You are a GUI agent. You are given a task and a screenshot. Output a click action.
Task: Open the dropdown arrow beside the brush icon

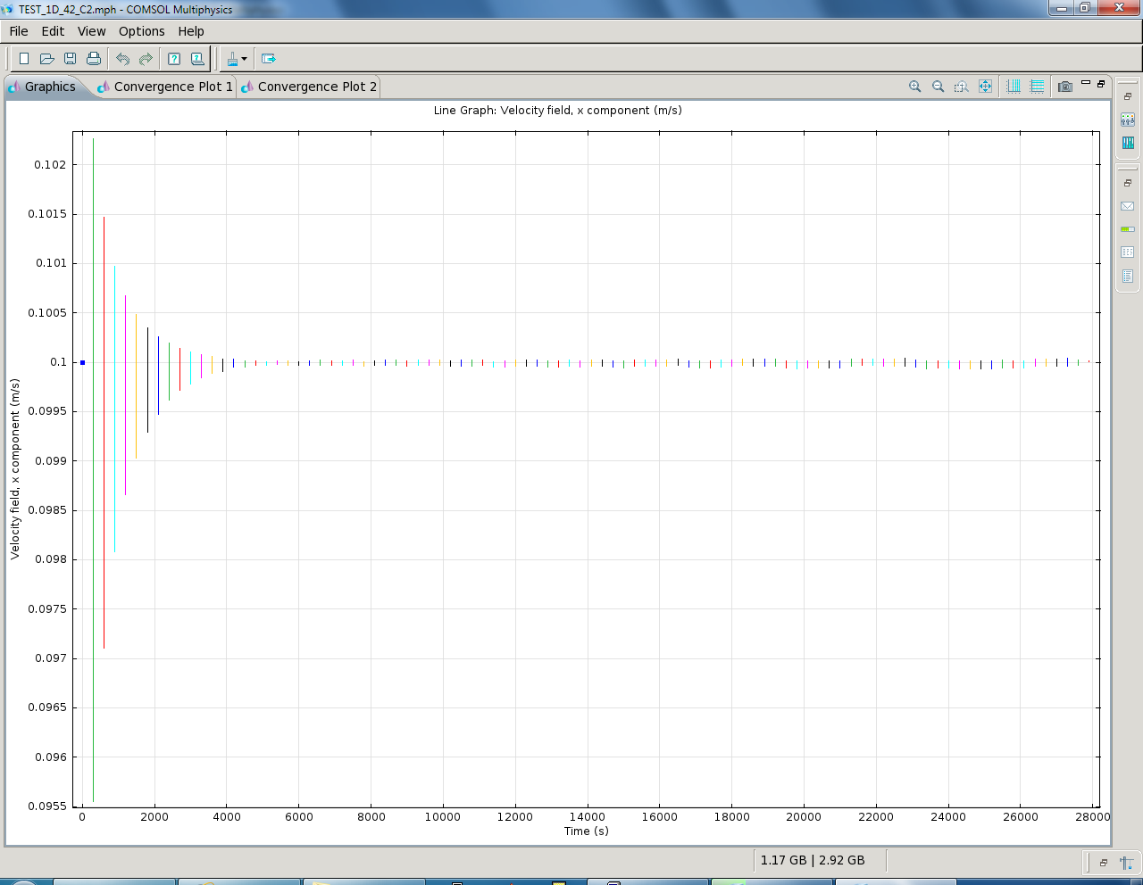coord(244,60)
